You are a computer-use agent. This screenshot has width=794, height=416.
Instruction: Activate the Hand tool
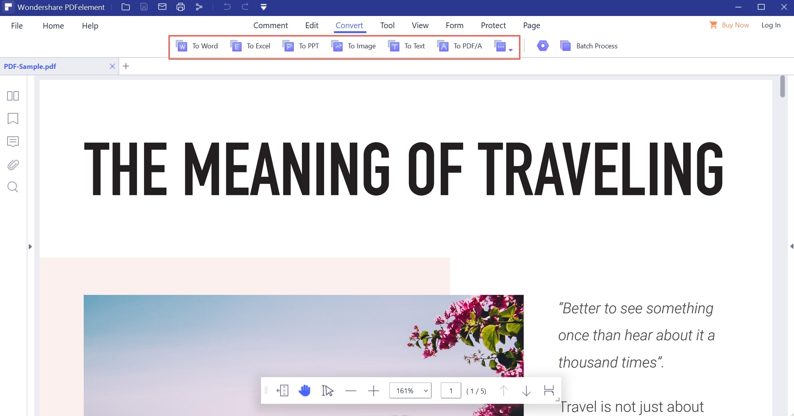click(304, 390)
